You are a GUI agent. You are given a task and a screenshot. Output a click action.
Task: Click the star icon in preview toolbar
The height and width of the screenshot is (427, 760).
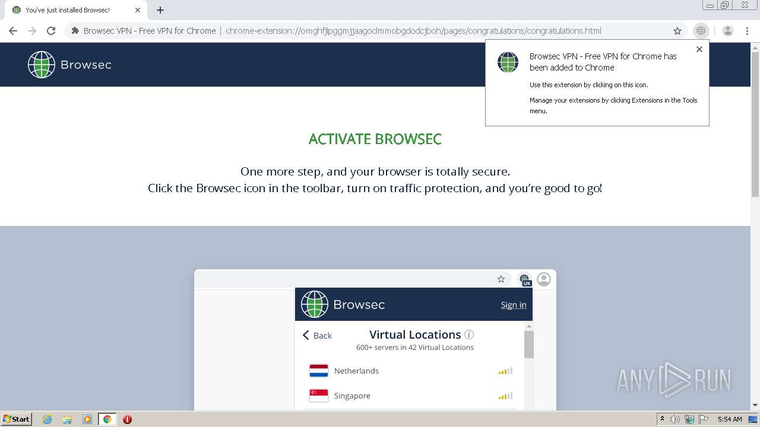[x=501, y=279]
